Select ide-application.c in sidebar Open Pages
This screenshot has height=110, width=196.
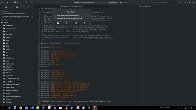click(14, 13)
